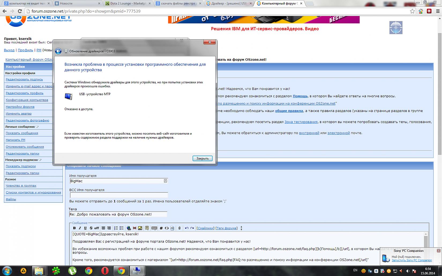This screenshot has width=442, height=276.
Task: Apply strikethrough formatting in message editor
Action: coord(91,228)
